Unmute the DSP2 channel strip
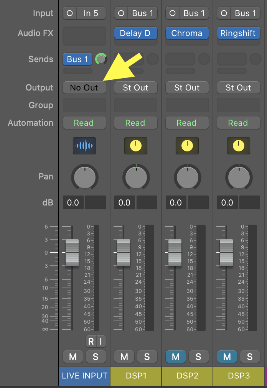Image resolution: width=267 pixels, height=388 pixels. click(x=176, y=357)
